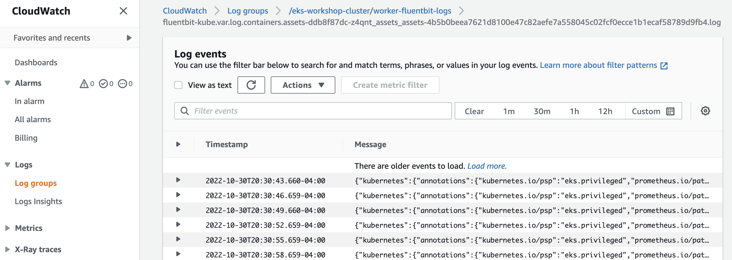This screenshot has width=732, height=260.
Task: Open Custom time range picker
Action: tap(653, 111)
